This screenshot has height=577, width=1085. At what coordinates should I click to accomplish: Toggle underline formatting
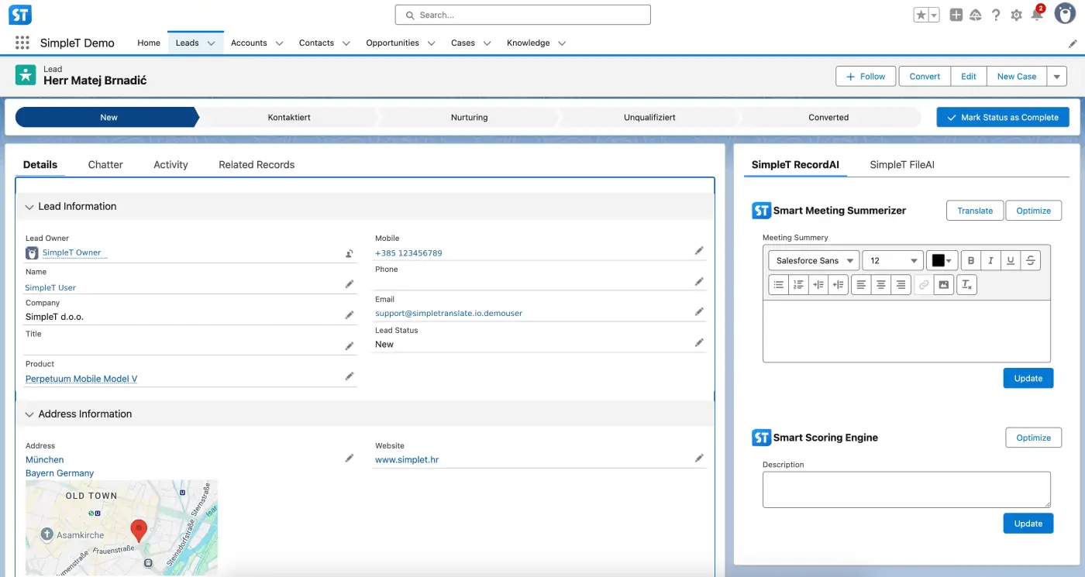(1011, 261)
